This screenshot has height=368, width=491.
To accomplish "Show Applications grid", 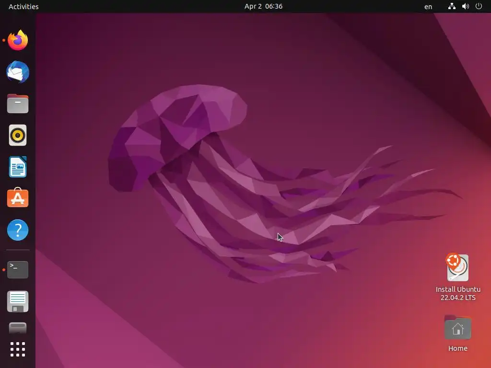I will point(18,349).
